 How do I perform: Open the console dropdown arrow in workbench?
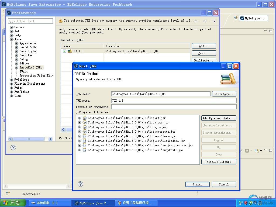point(261,151)
